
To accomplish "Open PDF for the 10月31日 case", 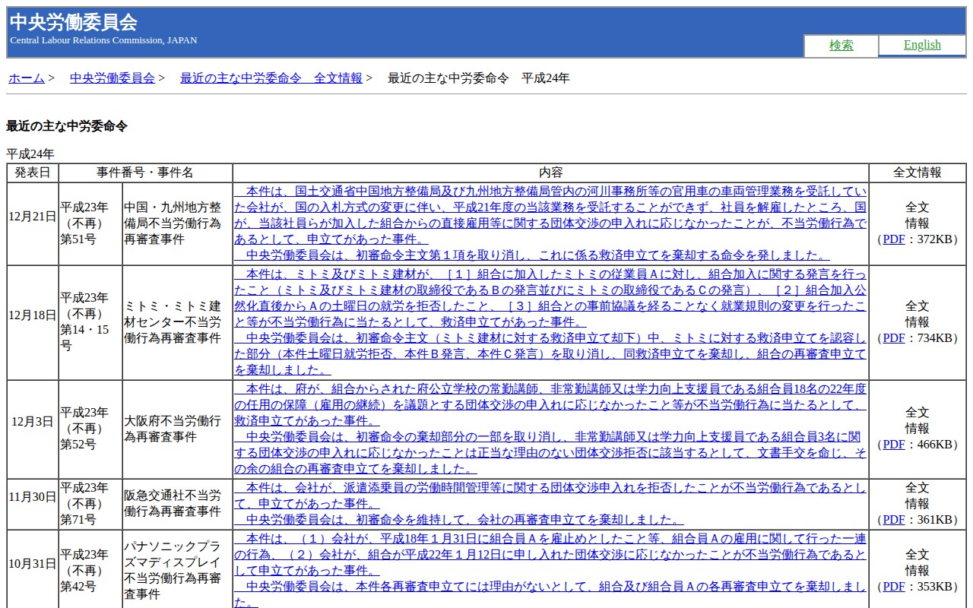I will [894, 587].
